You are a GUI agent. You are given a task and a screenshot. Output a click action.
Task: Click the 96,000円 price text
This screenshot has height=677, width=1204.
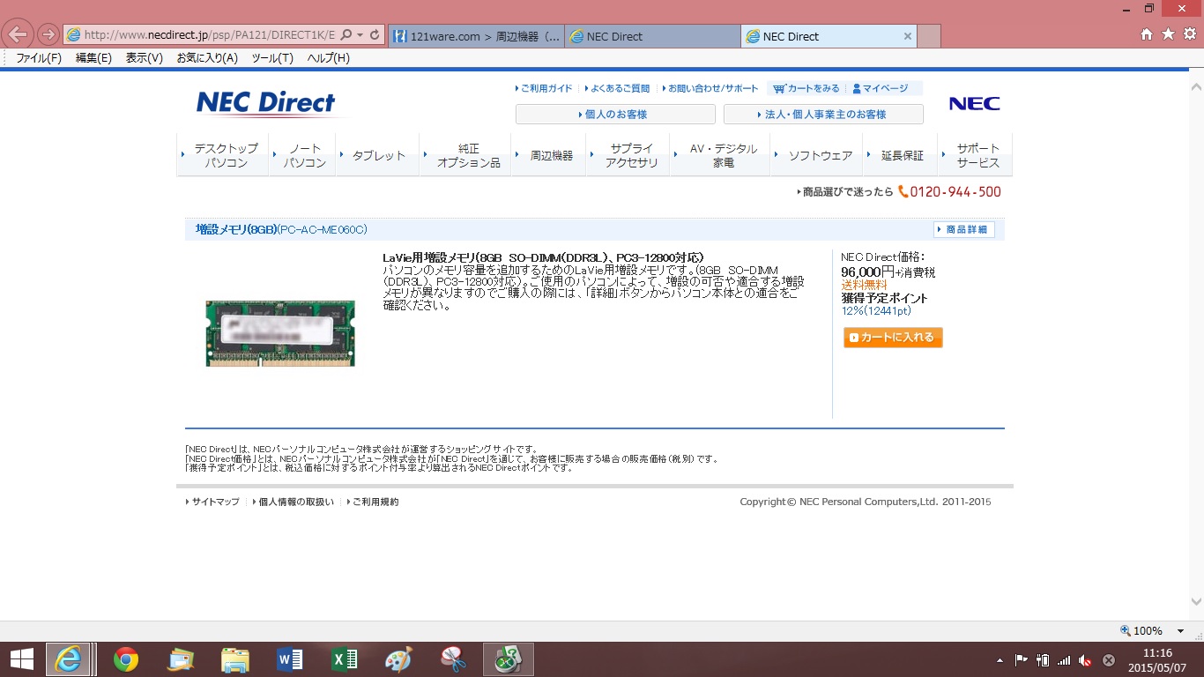(x=867, y=272)
